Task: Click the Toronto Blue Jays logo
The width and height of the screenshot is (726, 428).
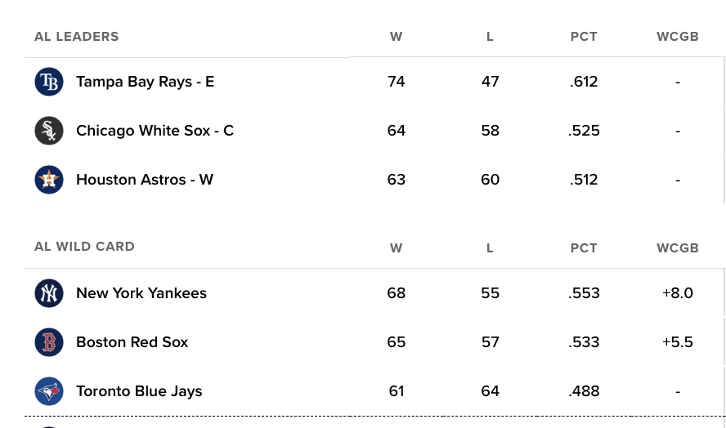Action: 49,391
